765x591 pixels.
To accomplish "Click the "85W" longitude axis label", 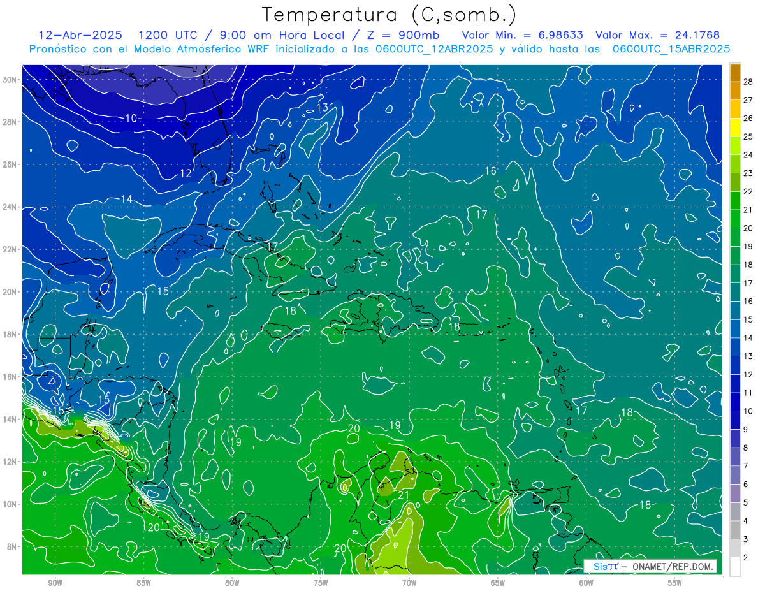I will pos(143,583).
